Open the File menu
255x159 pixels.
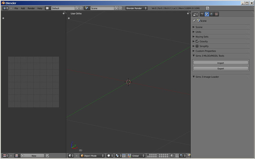pos(16,8)
